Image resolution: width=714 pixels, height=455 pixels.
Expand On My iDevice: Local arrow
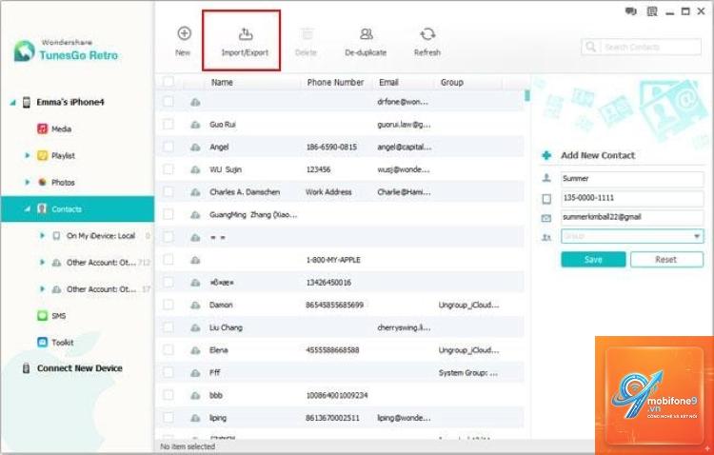click(x=42, y=236)
